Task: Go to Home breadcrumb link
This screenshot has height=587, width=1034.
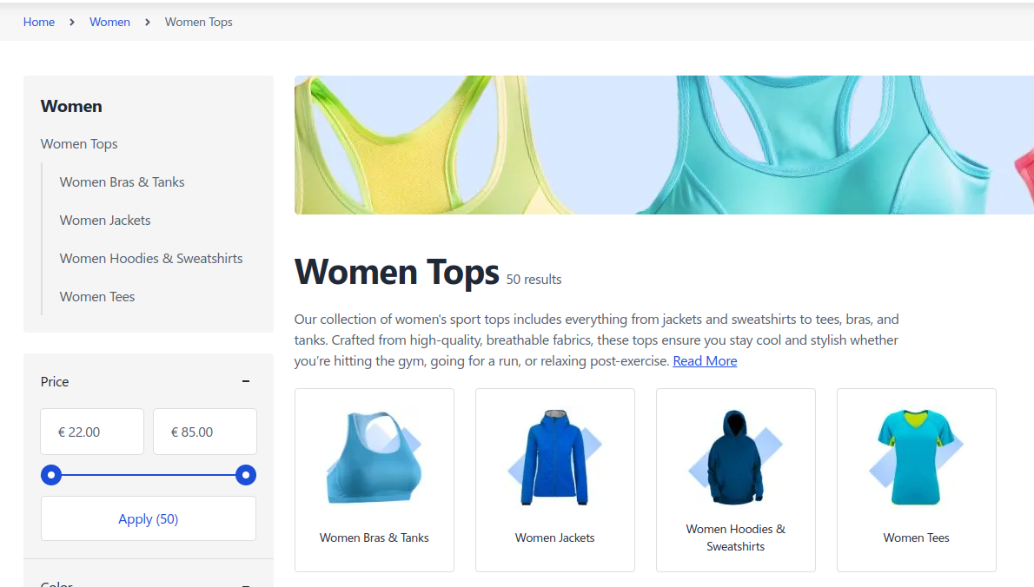Action: point(39,22)
